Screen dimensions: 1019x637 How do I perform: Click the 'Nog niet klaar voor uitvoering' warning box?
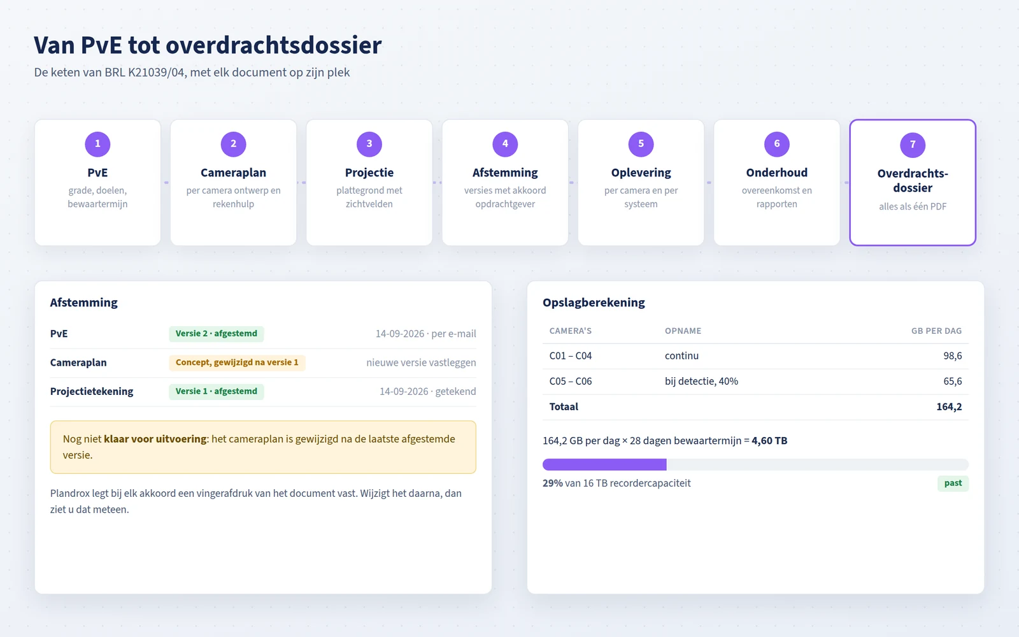(x=263, y=447)
